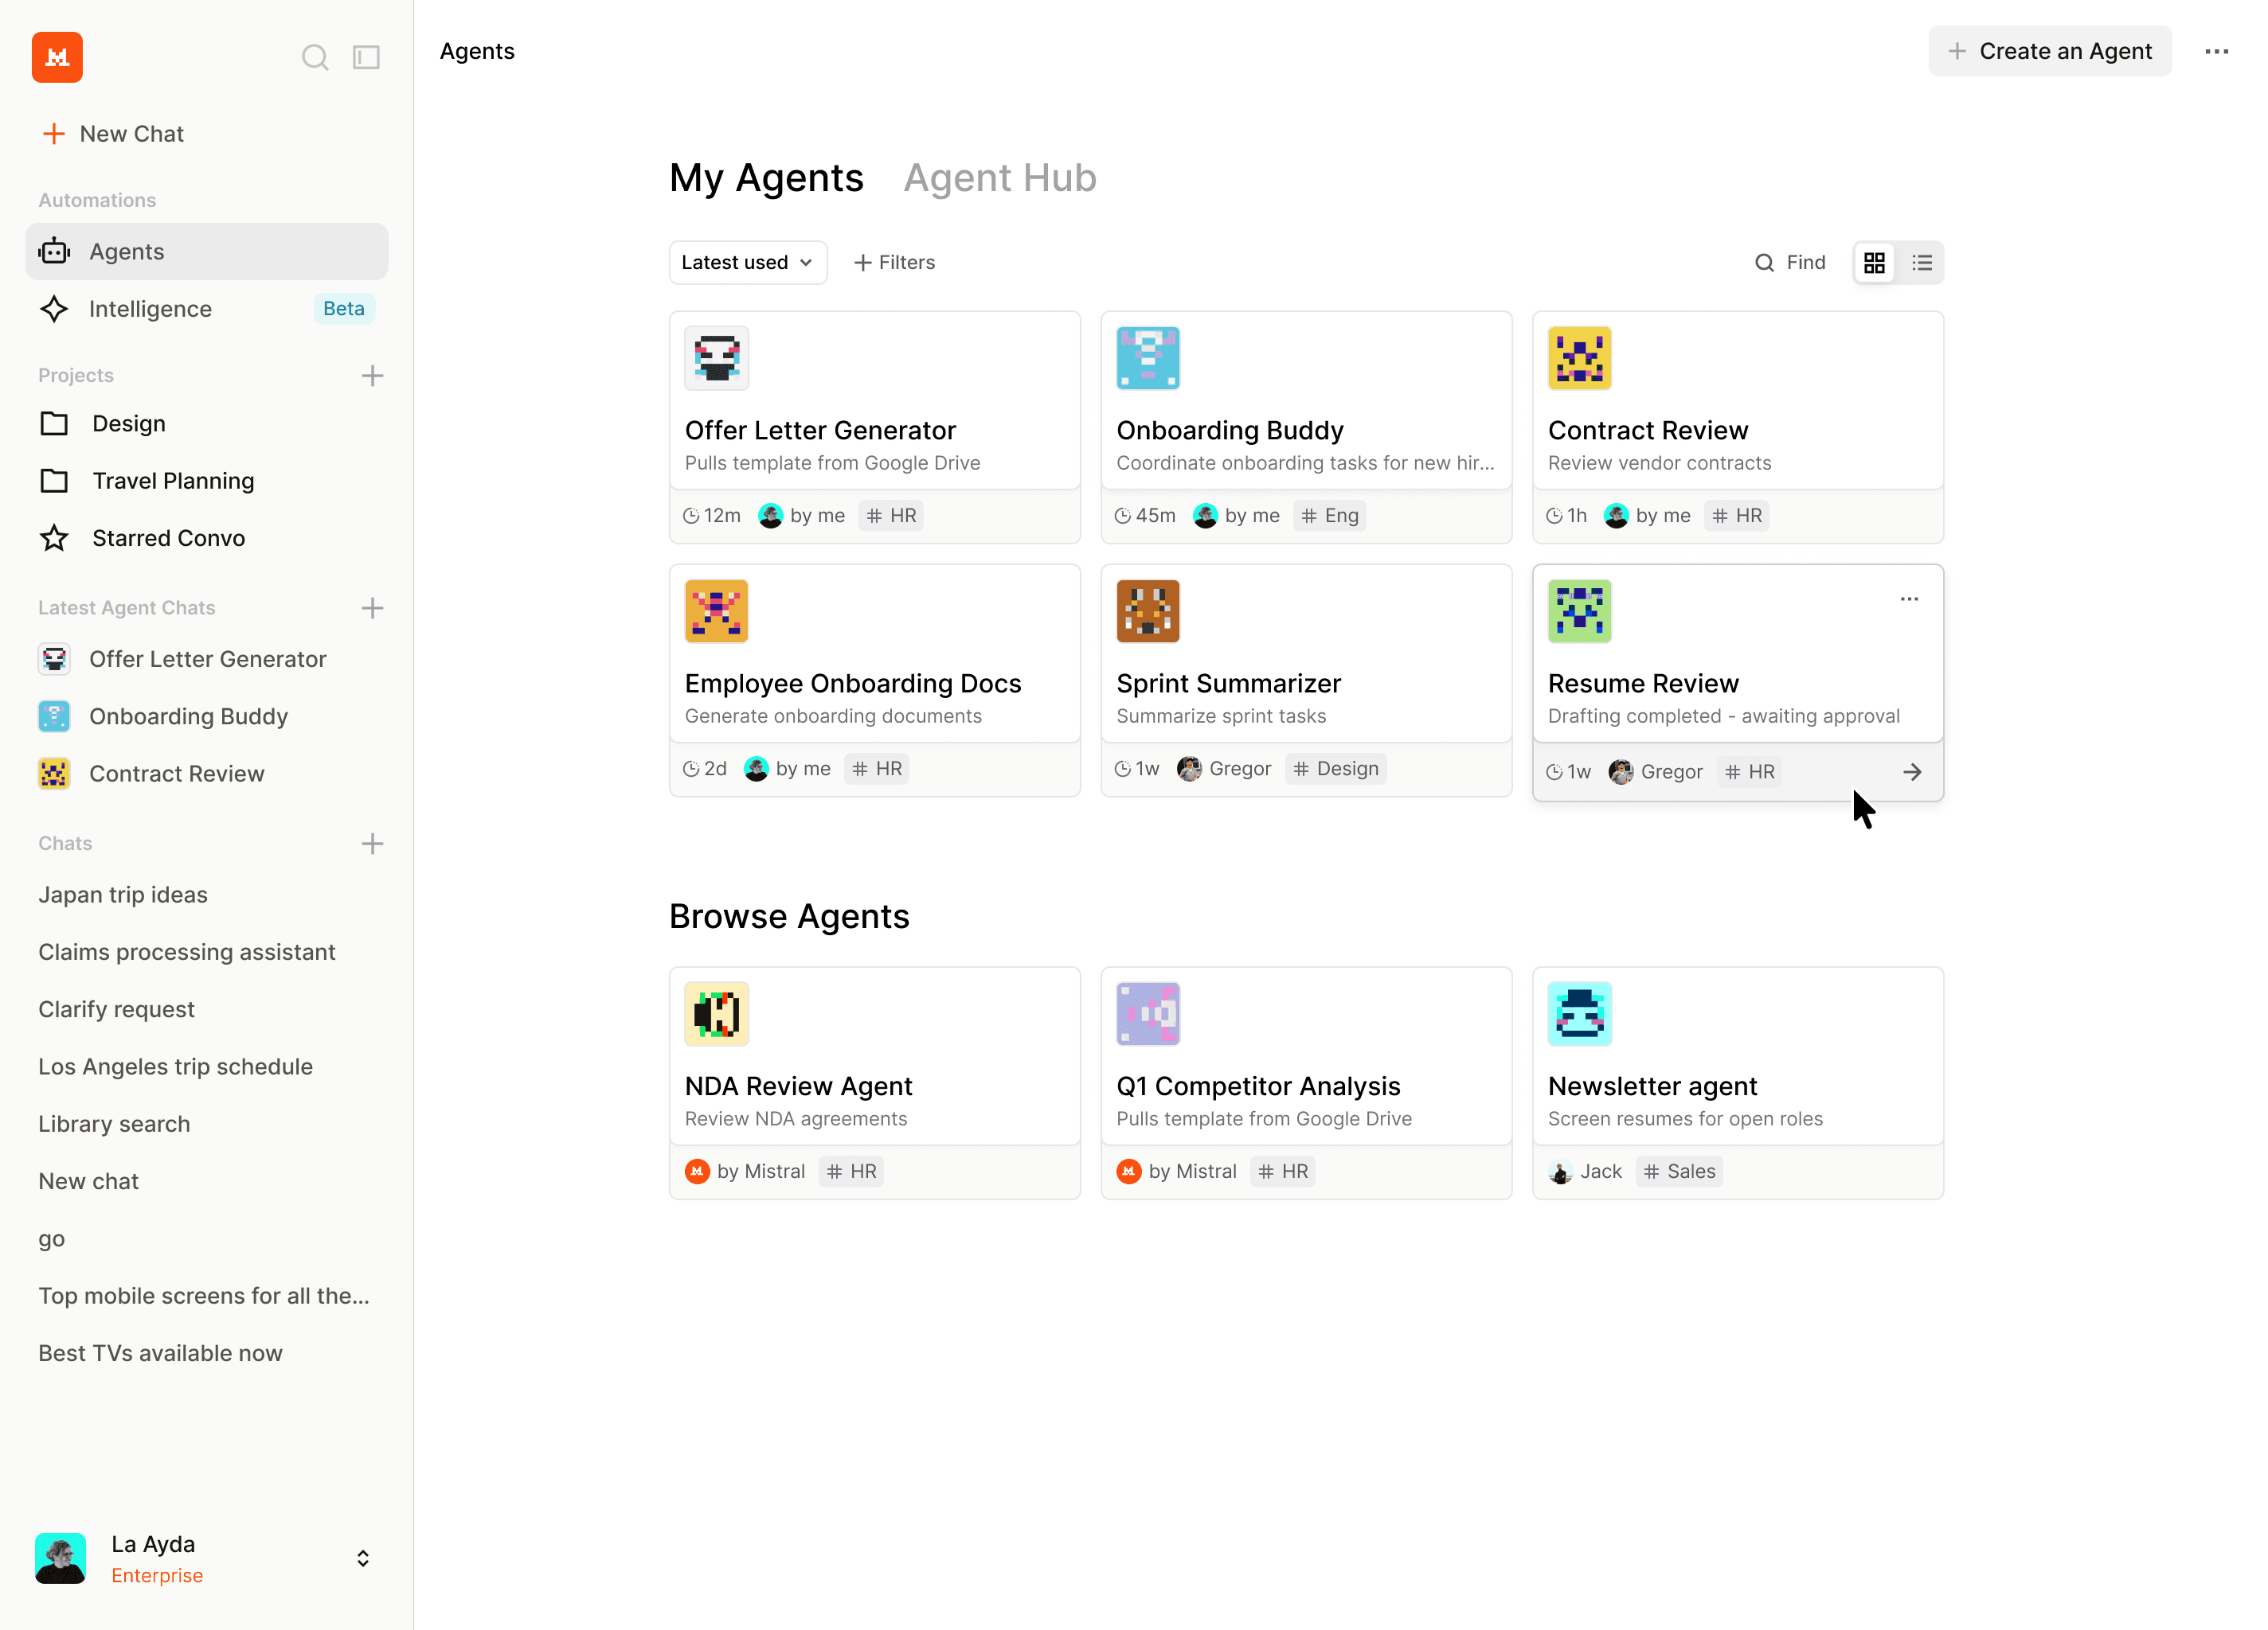The height and width of the screenshot is (1630, 2268).
Task: Open the top-right more options ellipsis
Action: tap(2216, 51)
